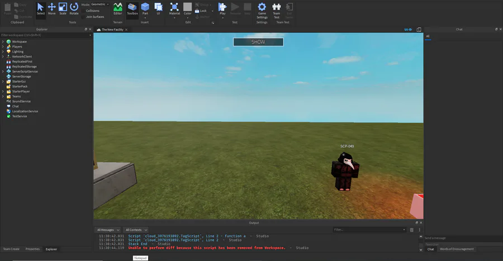This screenshot has height=261, width=503.
Task: Open the Mode Geometric dropdown
Action: (100, 4)
